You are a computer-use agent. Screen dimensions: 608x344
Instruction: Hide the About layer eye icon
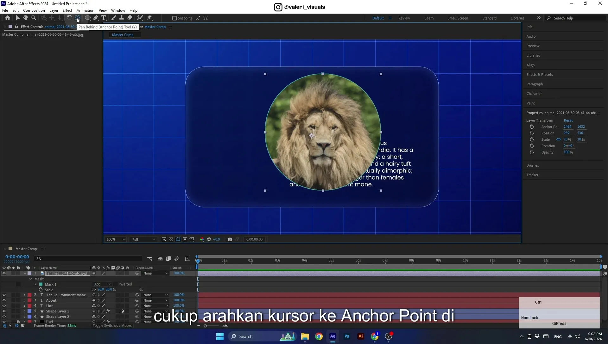(4, 300)
